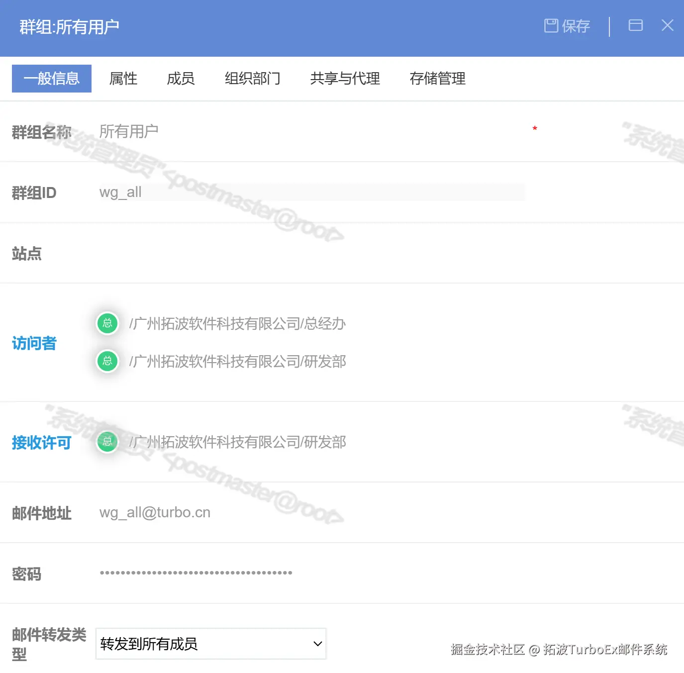Click the green 总 badge beside 总经办 visitor
The width and height of the screenshot is (684, 673).
[x=107, y=323]
